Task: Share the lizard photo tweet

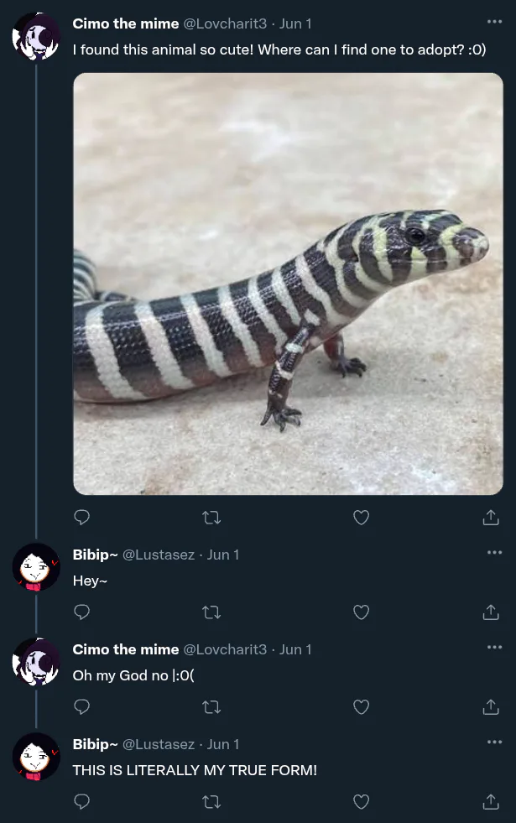Action: (x=491, y=518)
